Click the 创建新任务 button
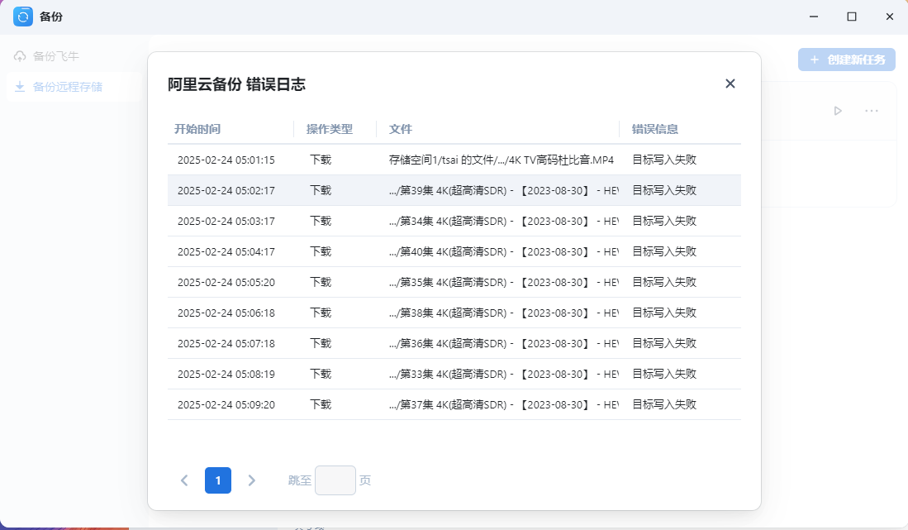Screen dimensions: 908x530 coord(847,60)
